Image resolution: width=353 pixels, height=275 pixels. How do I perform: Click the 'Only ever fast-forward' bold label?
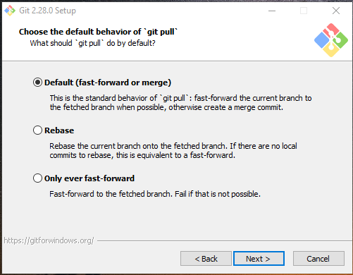(x=89, y=178)
